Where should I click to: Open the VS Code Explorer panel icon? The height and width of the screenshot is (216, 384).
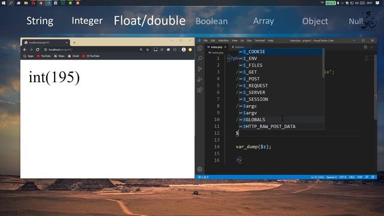pos(200,48)
